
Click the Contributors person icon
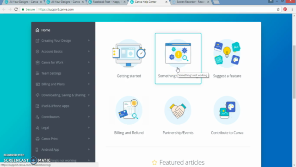(x=37, y=117)
